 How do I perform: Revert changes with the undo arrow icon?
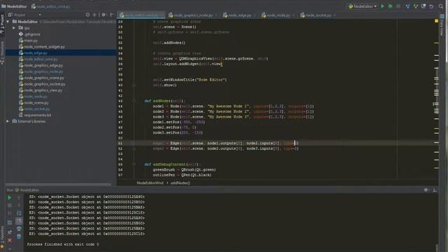click(431, 6)
